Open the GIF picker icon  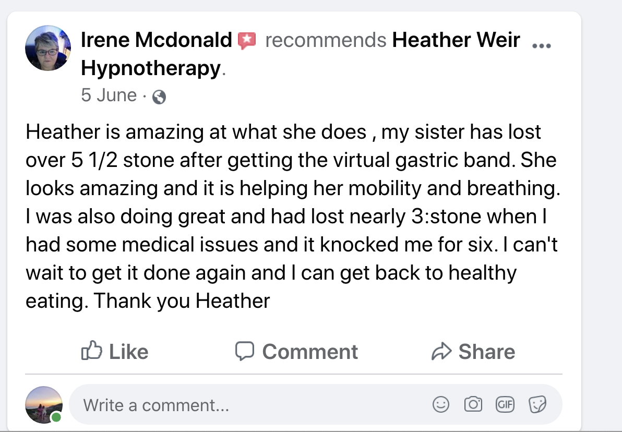[505, 404]
